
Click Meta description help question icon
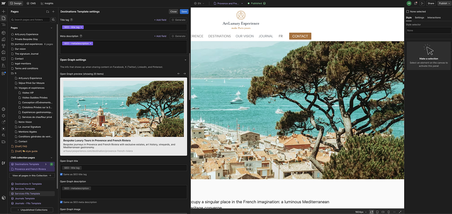[81, 36]
